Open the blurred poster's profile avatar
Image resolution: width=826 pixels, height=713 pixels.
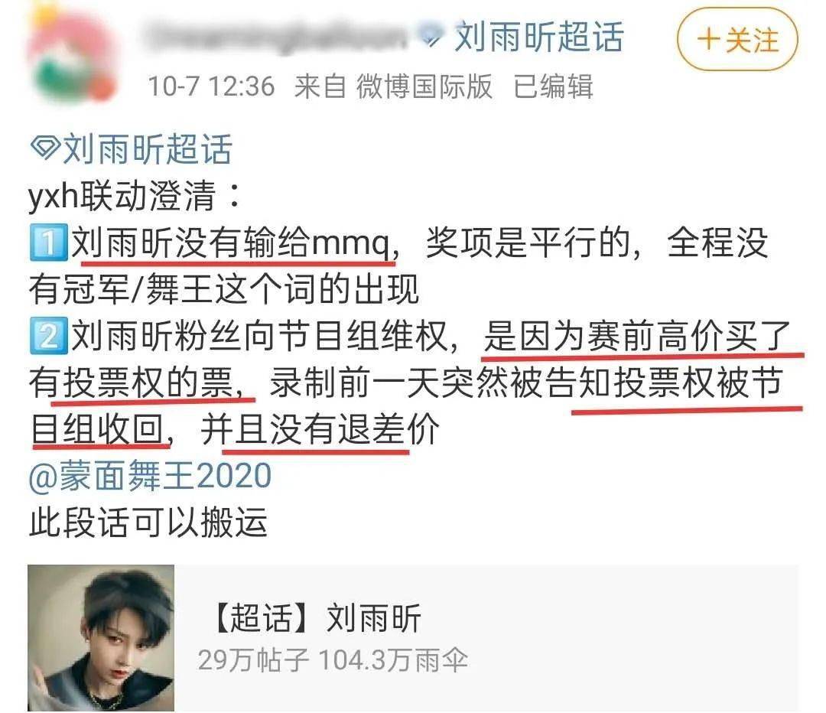coord(71,58)
